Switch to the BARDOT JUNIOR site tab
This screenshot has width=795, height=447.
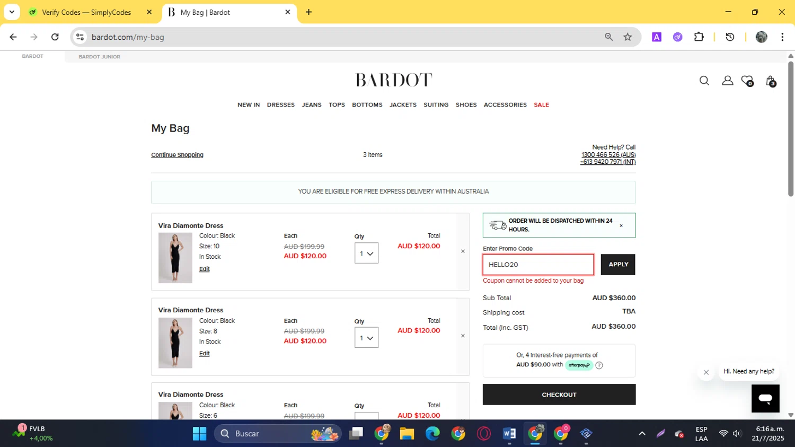pyautogui.click(x=100, y=57)
